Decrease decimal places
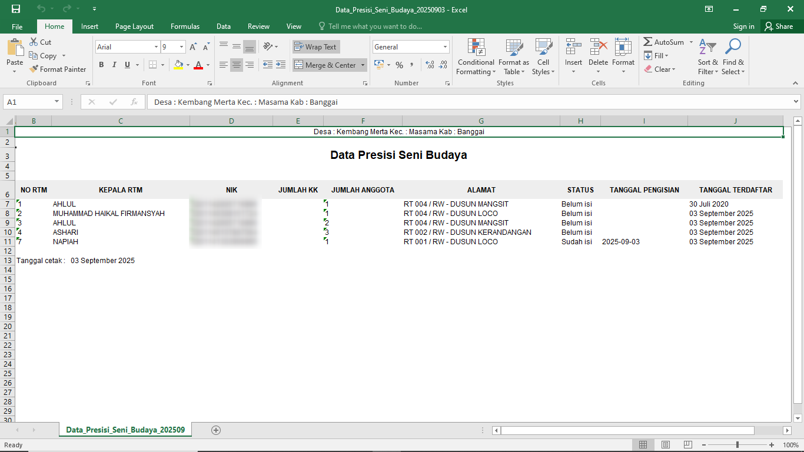804x452 pixels. tap(443, 65)
